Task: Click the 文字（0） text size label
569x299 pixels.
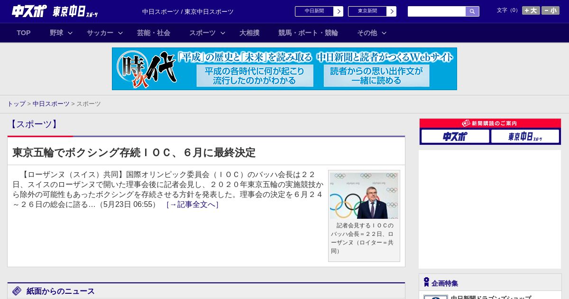Action: (x=508, y=10)
